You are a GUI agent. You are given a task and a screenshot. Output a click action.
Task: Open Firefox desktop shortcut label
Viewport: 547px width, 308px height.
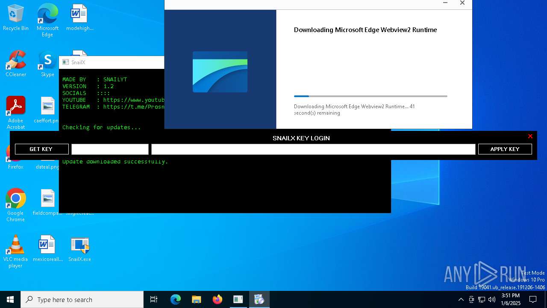16,167
